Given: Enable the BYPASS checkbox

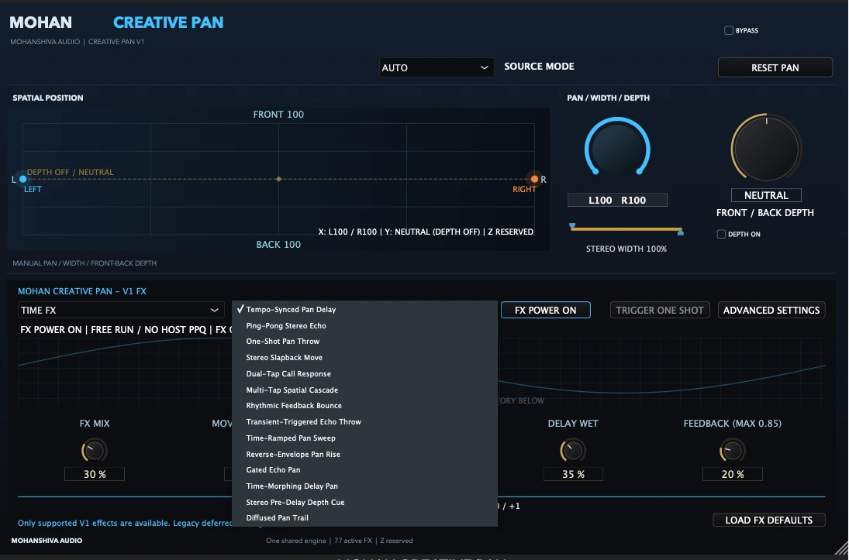Looking at the screenshot, I should pos(729,30).
